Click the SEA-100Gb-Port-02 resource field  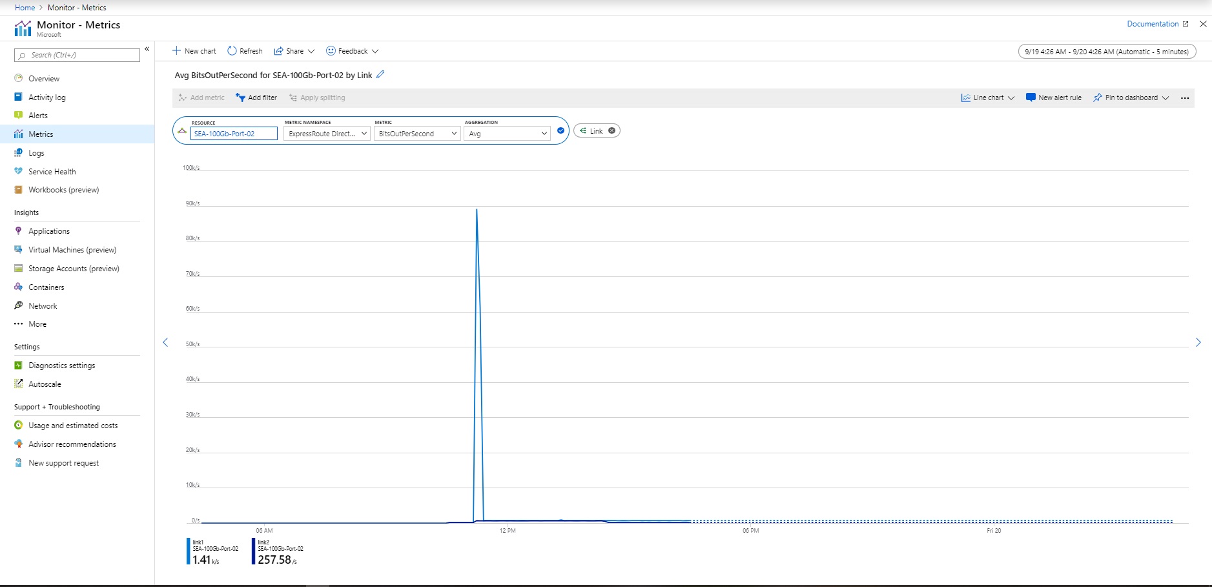point(234,133)
